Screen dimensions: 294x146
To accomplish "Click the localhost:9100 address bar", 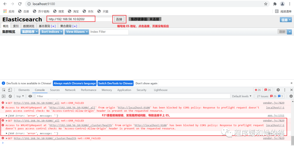I will (x=147, y=4).
